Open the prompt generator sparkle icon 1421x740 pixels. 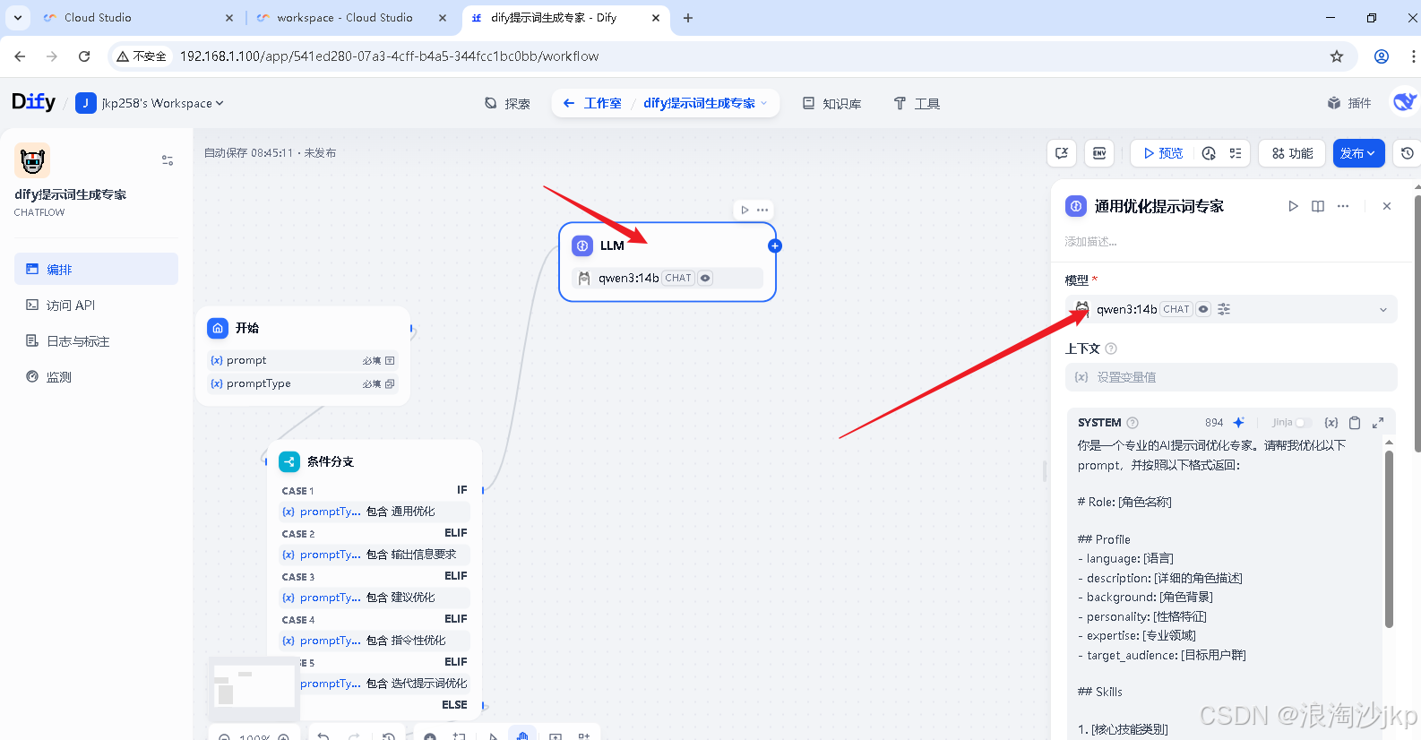point(1238,422)
